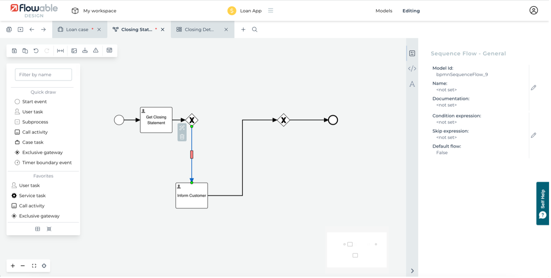Open the Models menu

383,11
